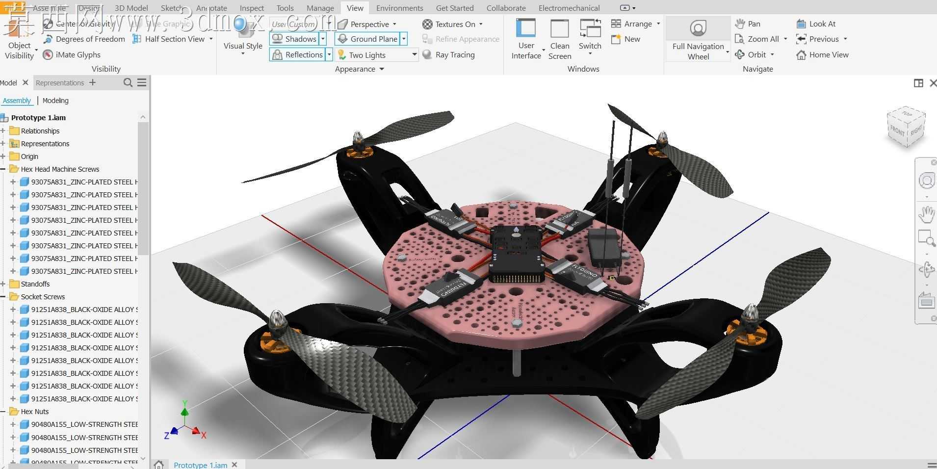Open the Electromechanical ribbon tab
Screen dimensions: 937x469
point(569,8)
